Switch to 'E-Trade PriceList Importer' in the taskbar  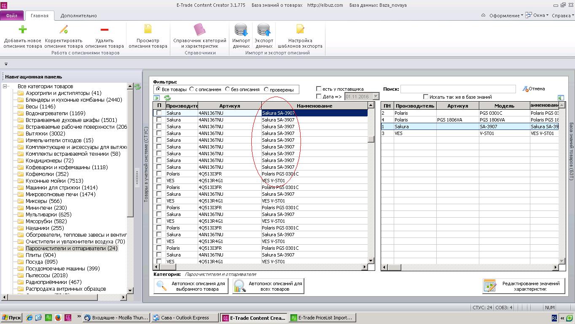point(322,318)
